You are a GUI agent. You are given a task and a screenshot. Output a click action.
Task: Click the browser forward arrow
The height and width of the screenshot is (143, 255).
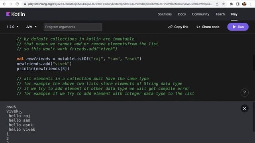coord(11,4)
